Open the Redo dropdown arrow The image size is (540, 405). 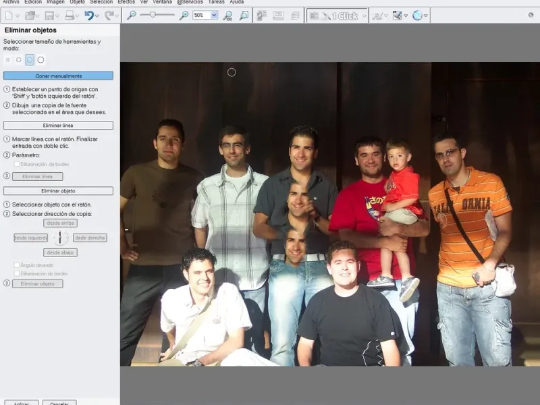coord(117,16)
